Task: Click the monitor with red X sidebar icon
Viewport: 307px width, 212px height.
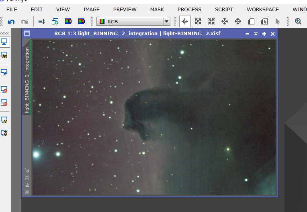Action: (4, 89)
